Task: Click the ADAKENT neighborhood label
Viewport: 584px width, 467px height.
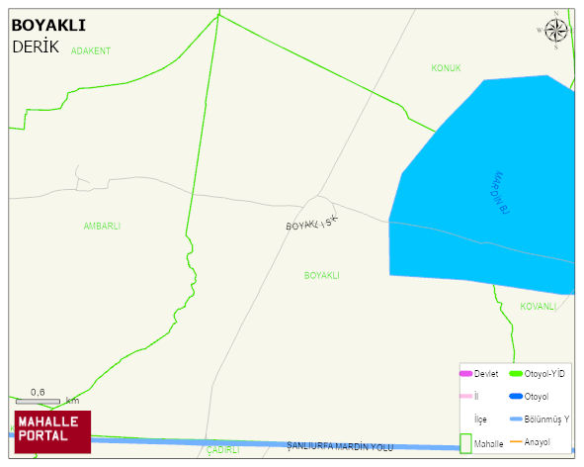Action: (91, 51)
